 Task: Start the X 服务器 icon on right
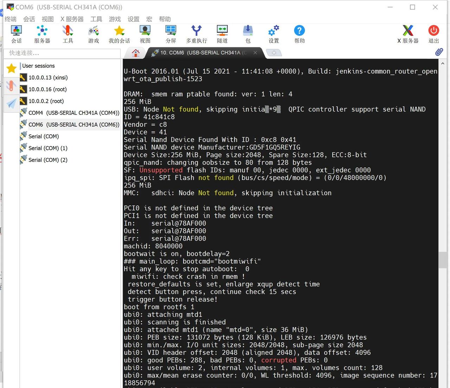[x=408, y=34]
